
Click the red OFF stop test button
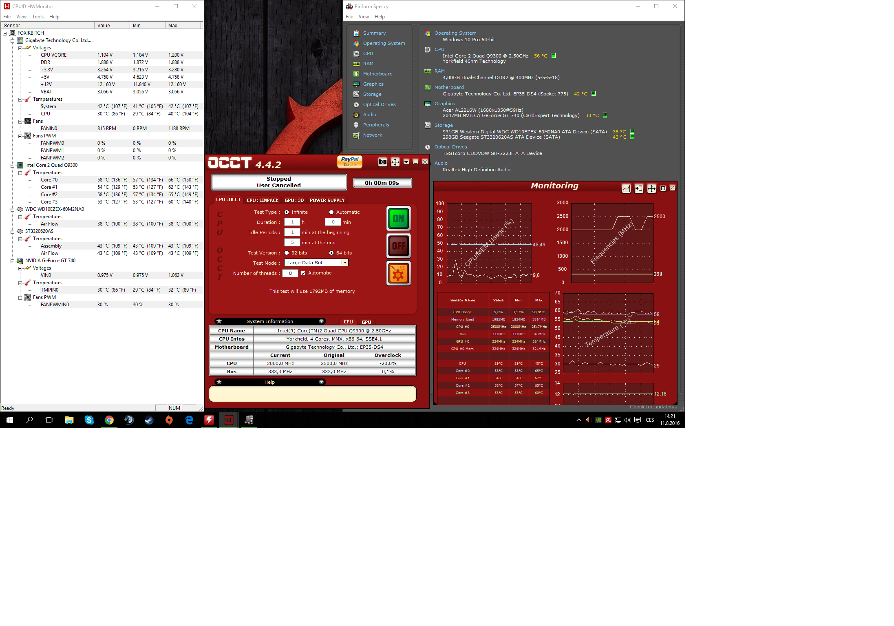(398, 246)
